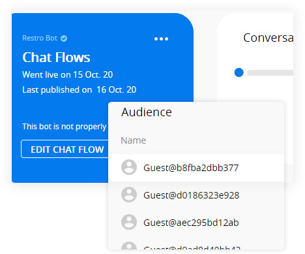Open audience row Guest@aec295bd12ab

196,223
